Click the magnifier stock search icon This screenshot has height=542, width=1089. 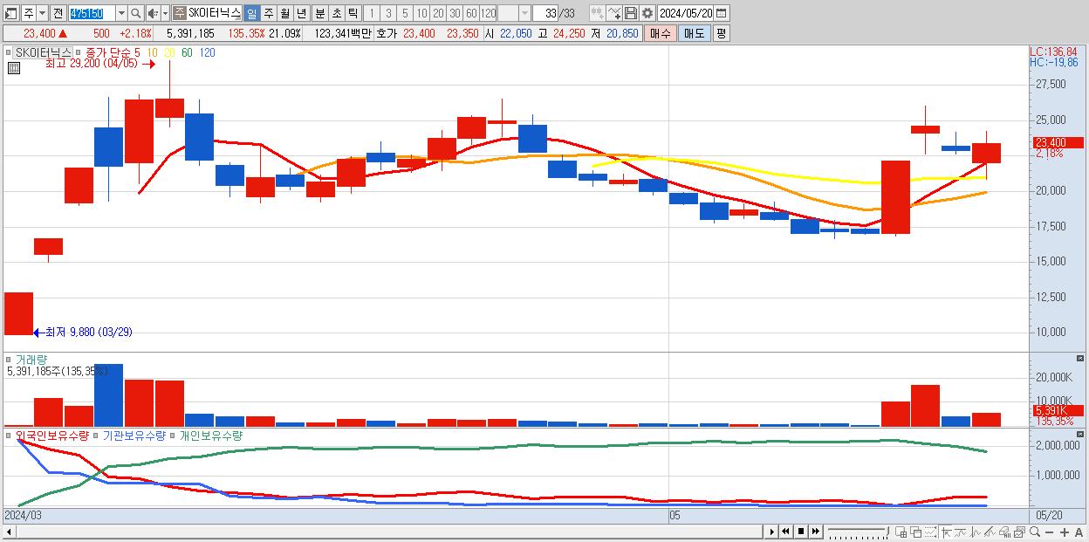(135, 13)
